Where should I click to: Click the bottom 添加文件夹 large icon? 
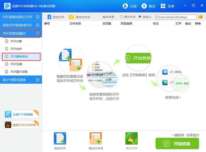[x=96, y=138]
